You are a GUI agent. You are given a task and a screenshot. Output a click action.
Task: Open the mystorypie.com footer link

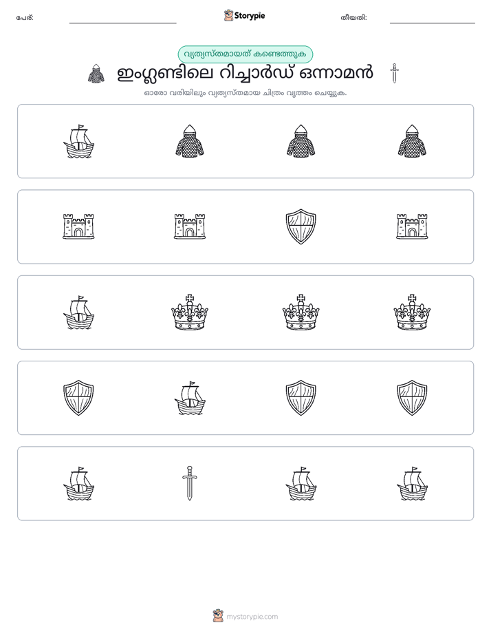click(245, 616)
